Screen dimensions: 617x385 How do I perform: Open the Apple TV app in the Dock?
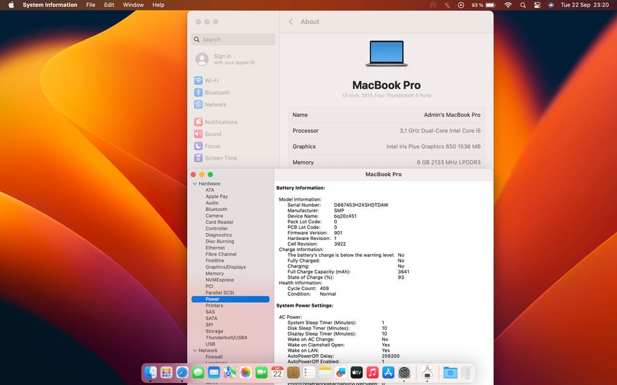pyautogui.click(x=357, y=372)
